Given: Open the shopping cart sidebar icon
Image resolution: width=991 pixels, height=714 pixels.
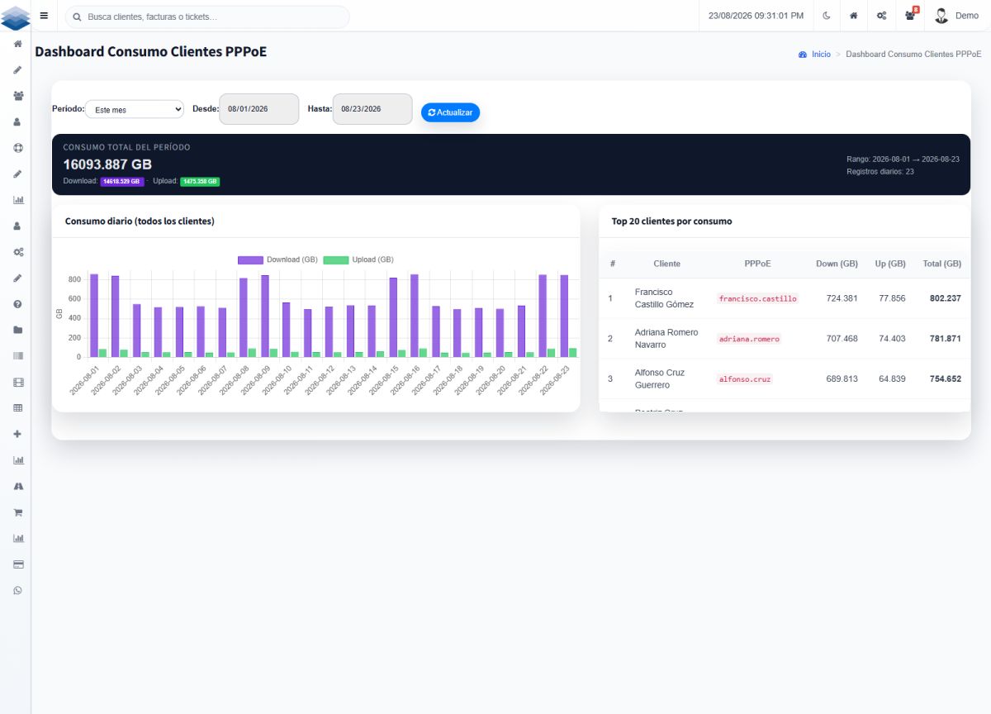Looking at the screenshot, I should [18, 512].
